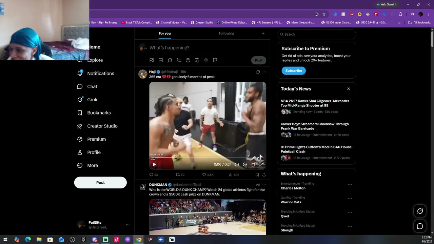Open more options on the DUNKMAN ad
Viewport: 434px width, 244px height.
tap(264, 185)
